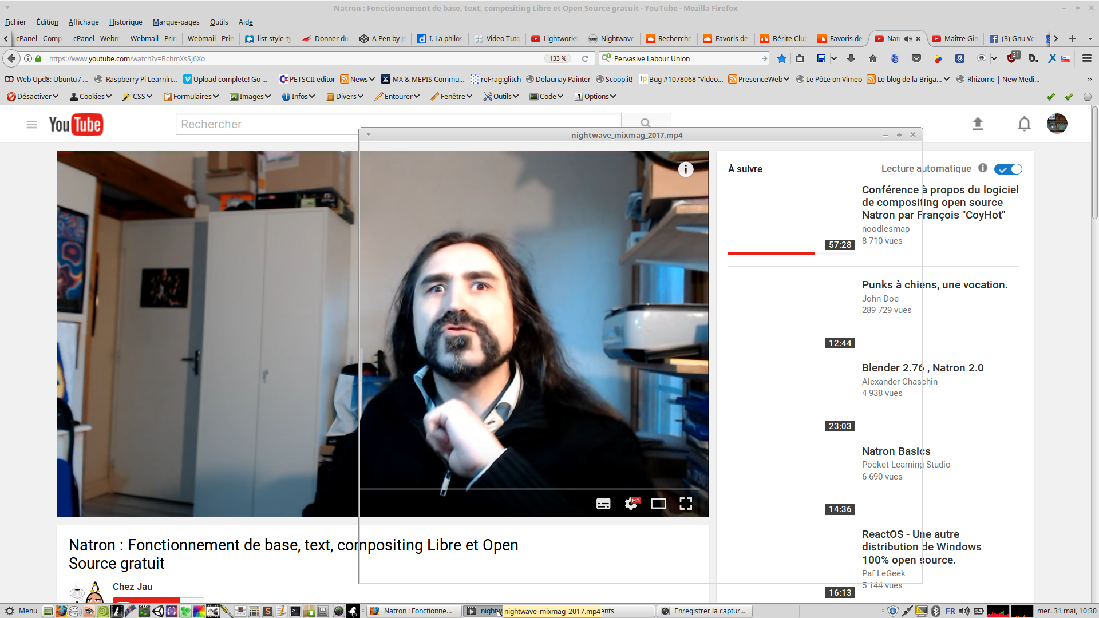Image resolution: width=1099 pixels, height=618 pixels.
Task: Open YouTube video settings gear icon
Action: pos(631,504)
